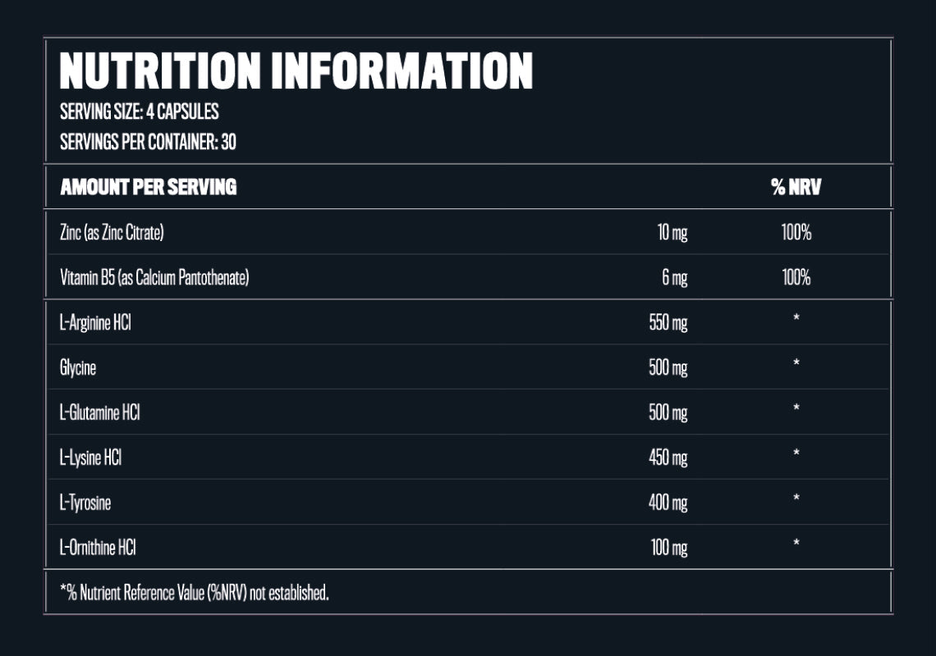936x656 pixels.
Task: Click the Amount Per Serving header
Action: 148,187
